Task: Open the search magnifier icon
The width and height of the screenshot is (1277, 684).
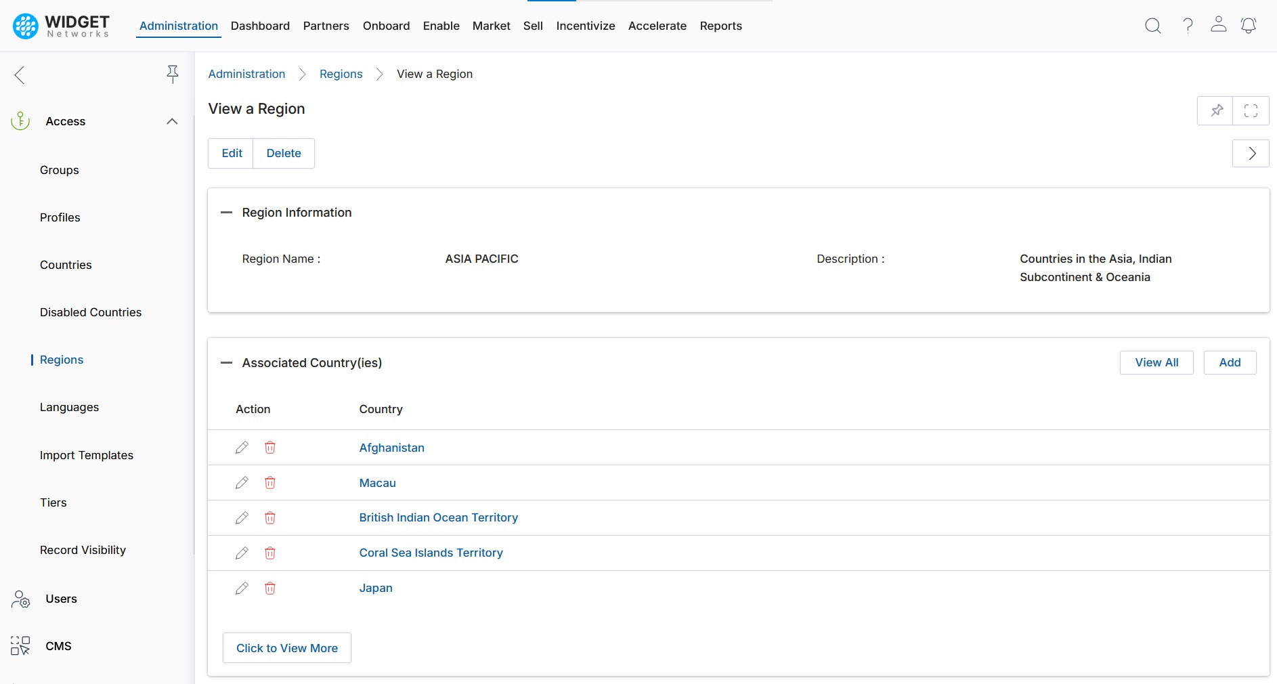Action: [x=1152, y=26]
